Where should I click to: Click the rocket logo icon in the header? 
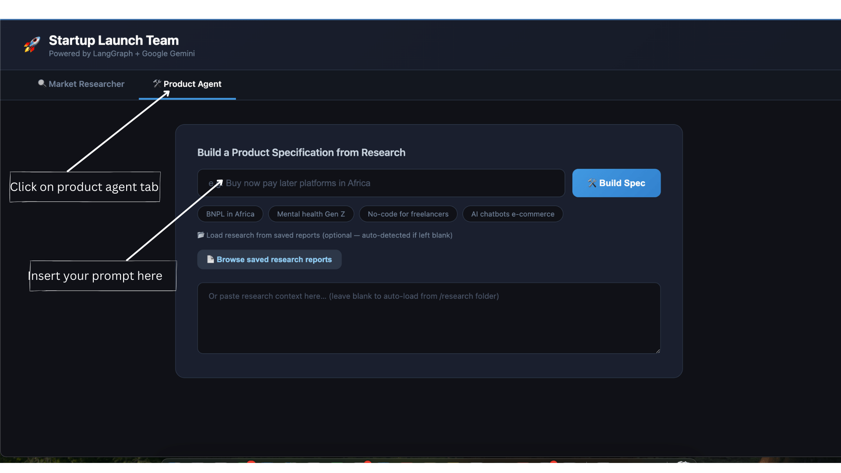click(31, 45)
